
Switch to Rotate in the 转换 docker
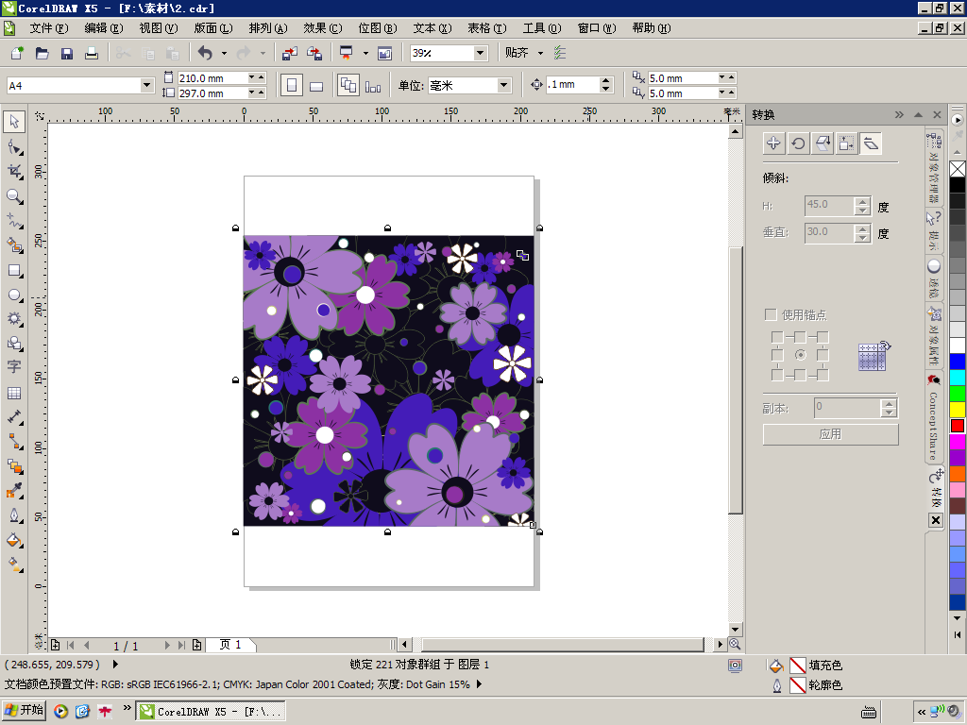pyautogui.click(x=798, y=143)
